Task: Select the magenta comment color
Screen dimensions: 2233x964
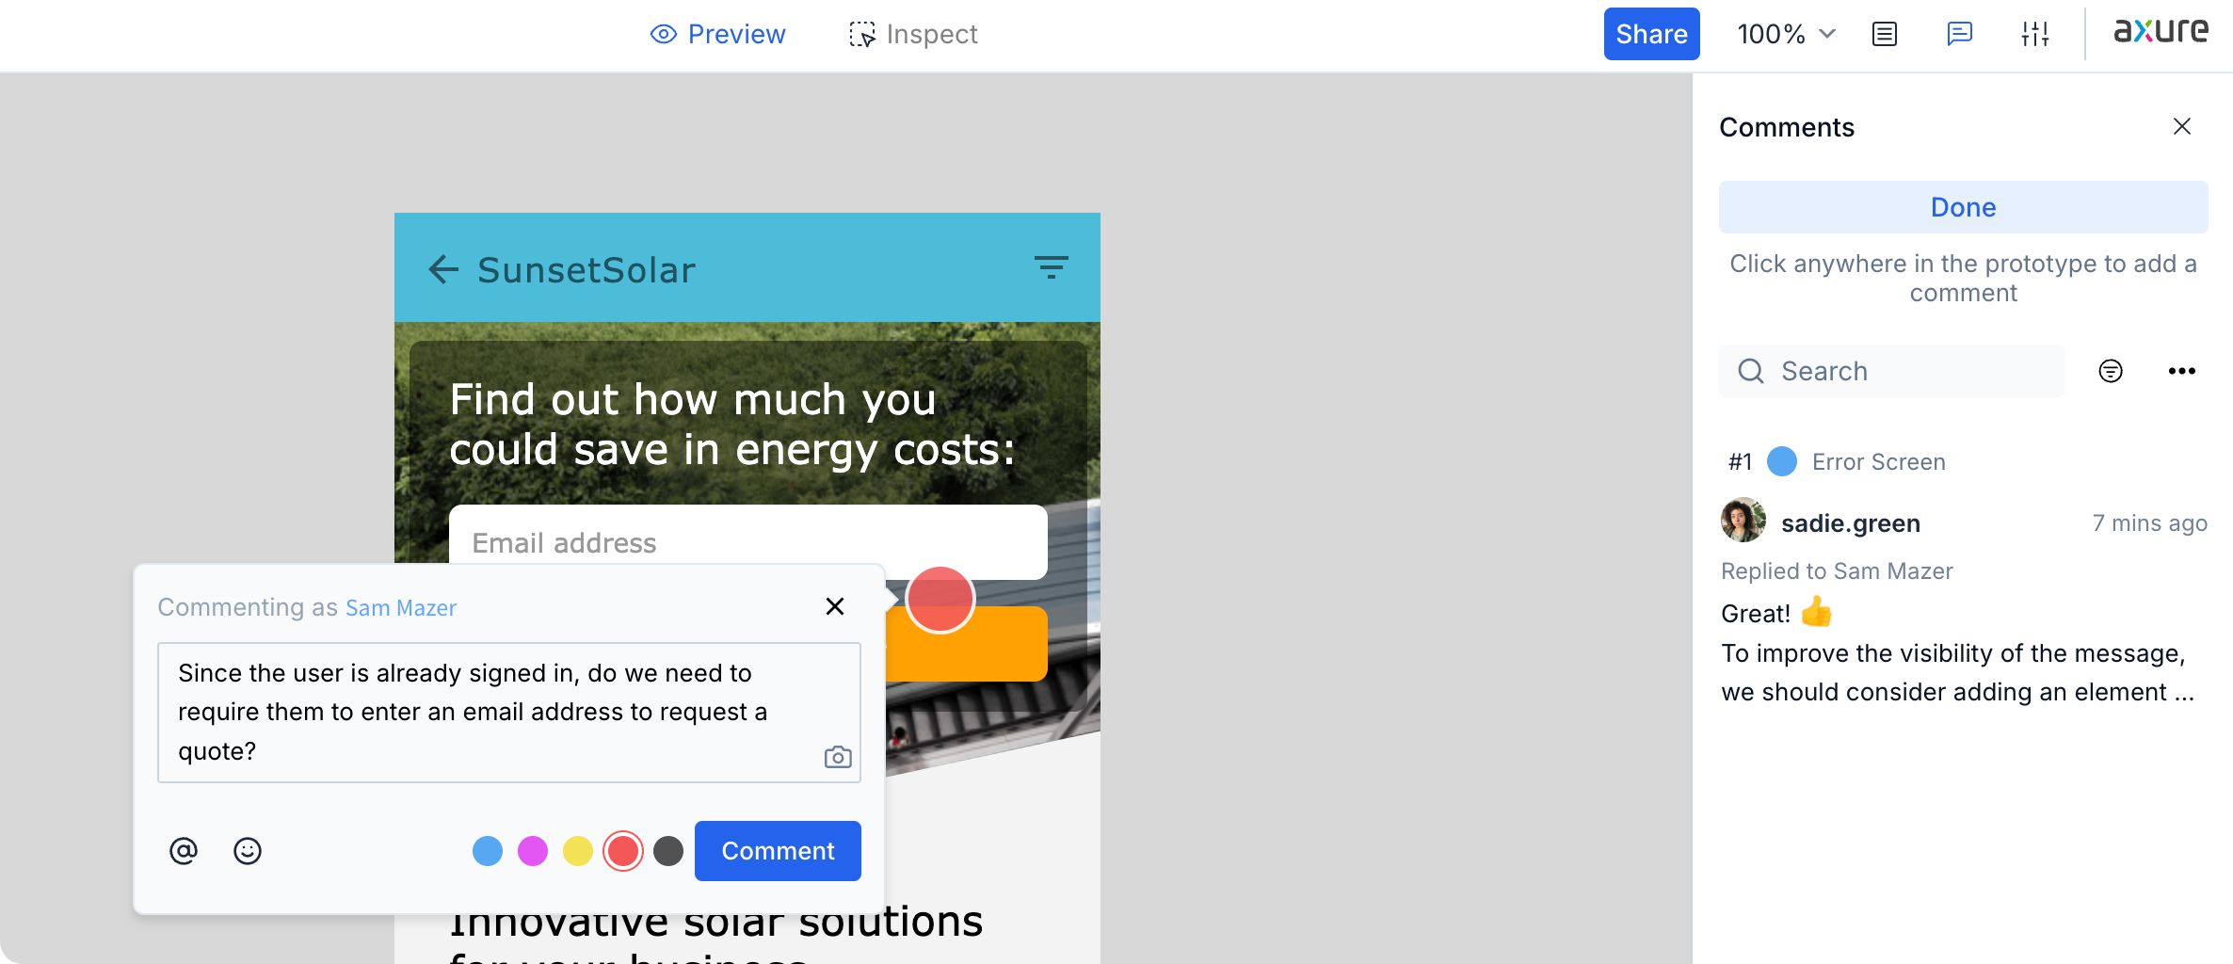Action: 533,851
